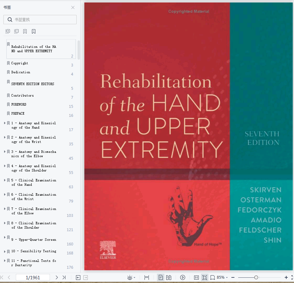Click the zoom slider handle
294x283 pixels.
(x=256, y=277)
